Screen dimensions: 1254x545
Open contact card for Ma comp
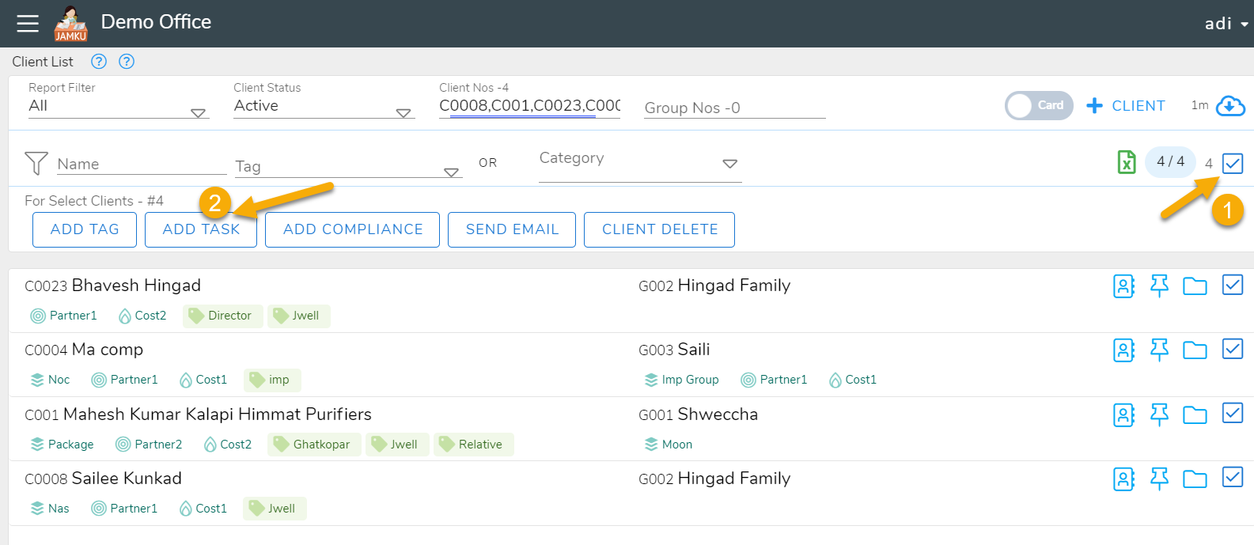pyautogui.click(x=1124, y=350)
